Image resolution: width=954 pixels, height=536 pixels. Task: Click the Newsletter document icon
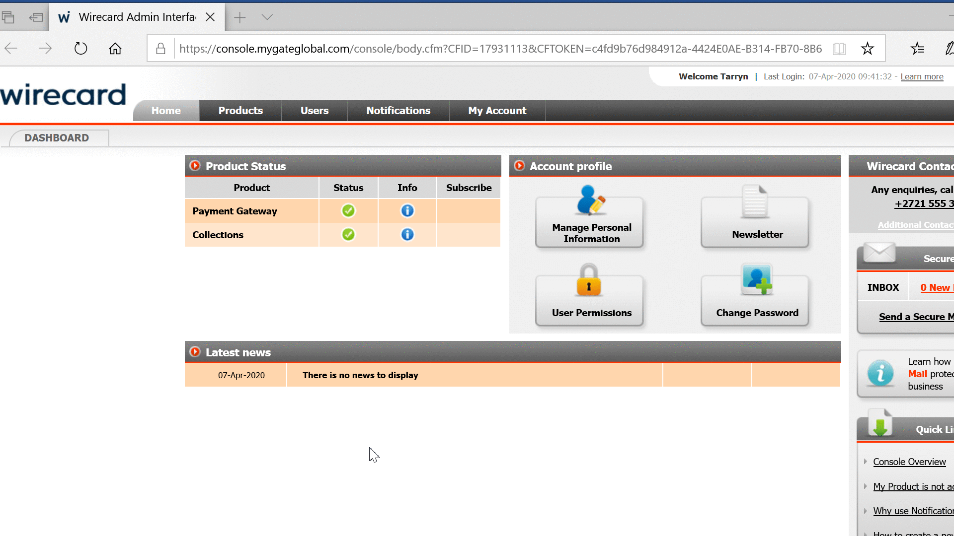click(755, 201)
